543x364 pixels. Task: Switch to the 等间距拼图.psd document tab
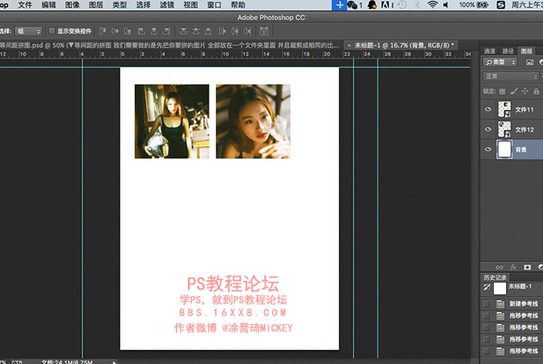pos(169,45)
